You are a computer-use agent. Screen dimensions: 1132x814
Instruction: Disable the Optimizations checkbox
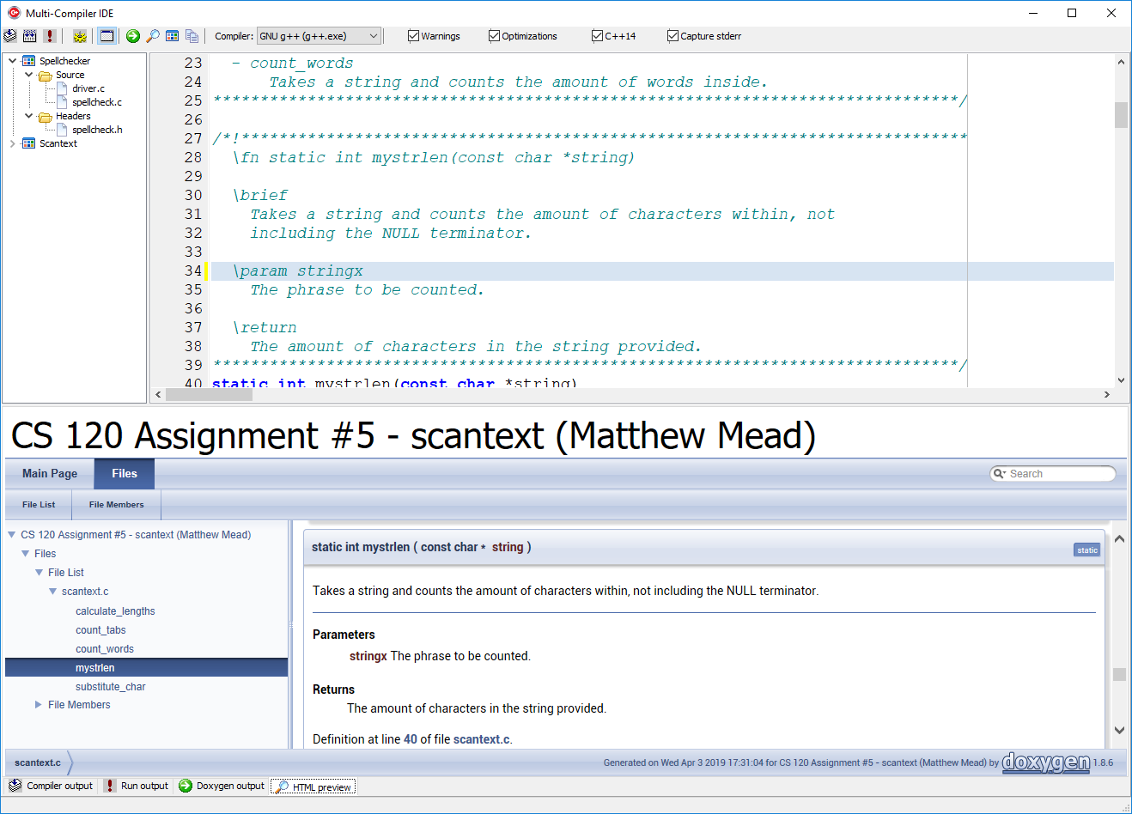coord(494,36)
